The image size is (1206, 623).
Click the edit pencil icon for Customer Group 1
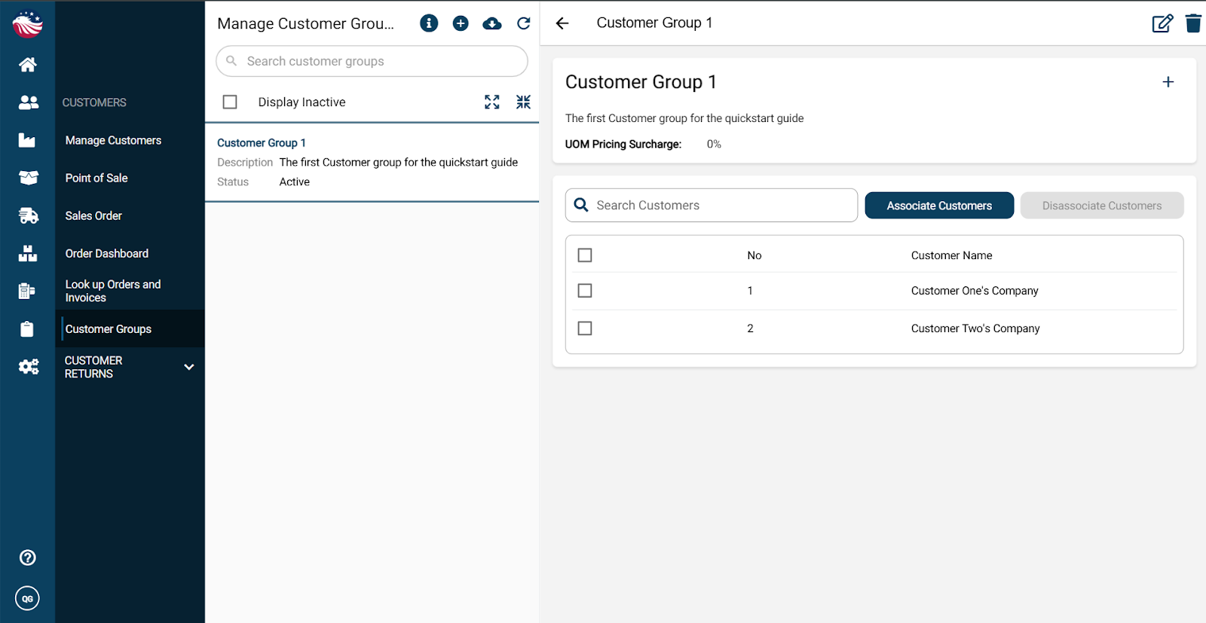(x=1162, y=23)
